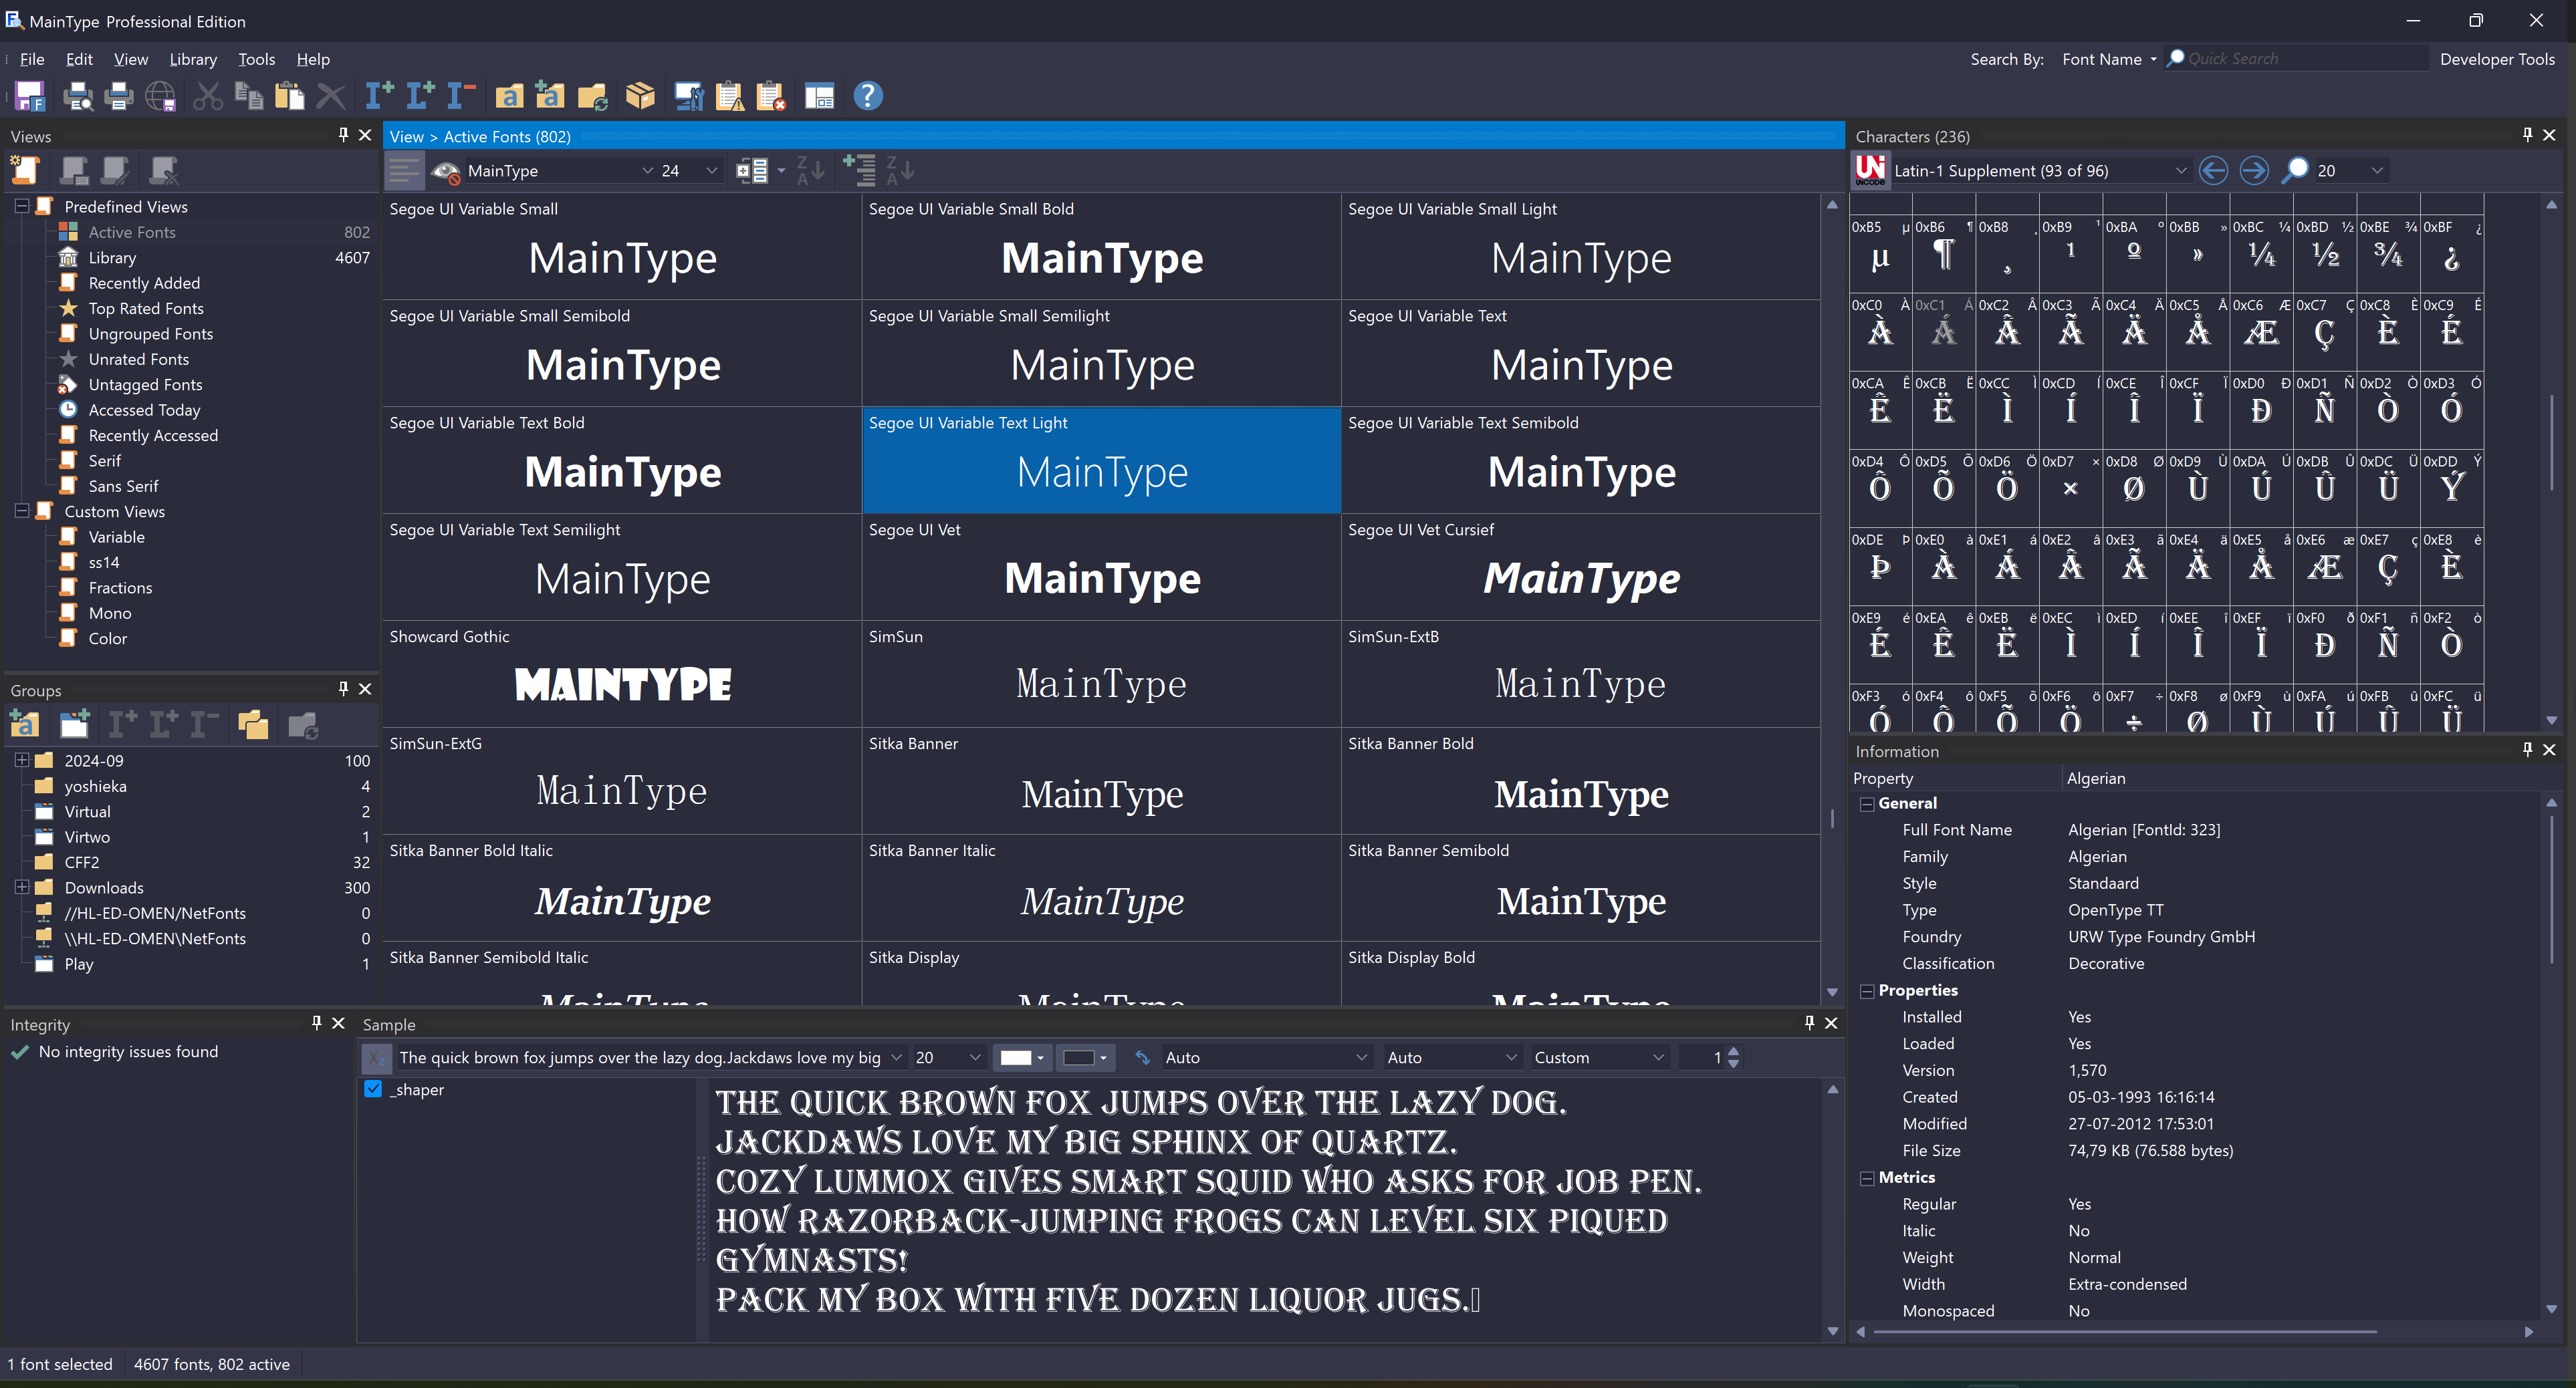Screen dimensions: 2576x1388
Task: Toggle the eye preview visibility icon
Action: pyautogui.click(x=446, y=171)
